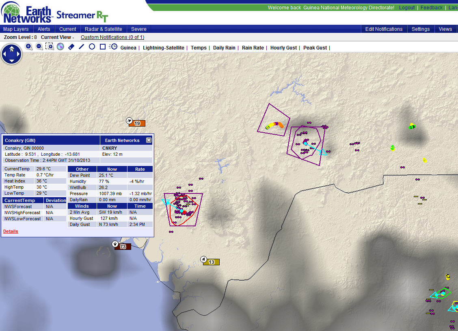Switch to the Hourly Gust view
The image size is (458, 331).
(283, 47)
